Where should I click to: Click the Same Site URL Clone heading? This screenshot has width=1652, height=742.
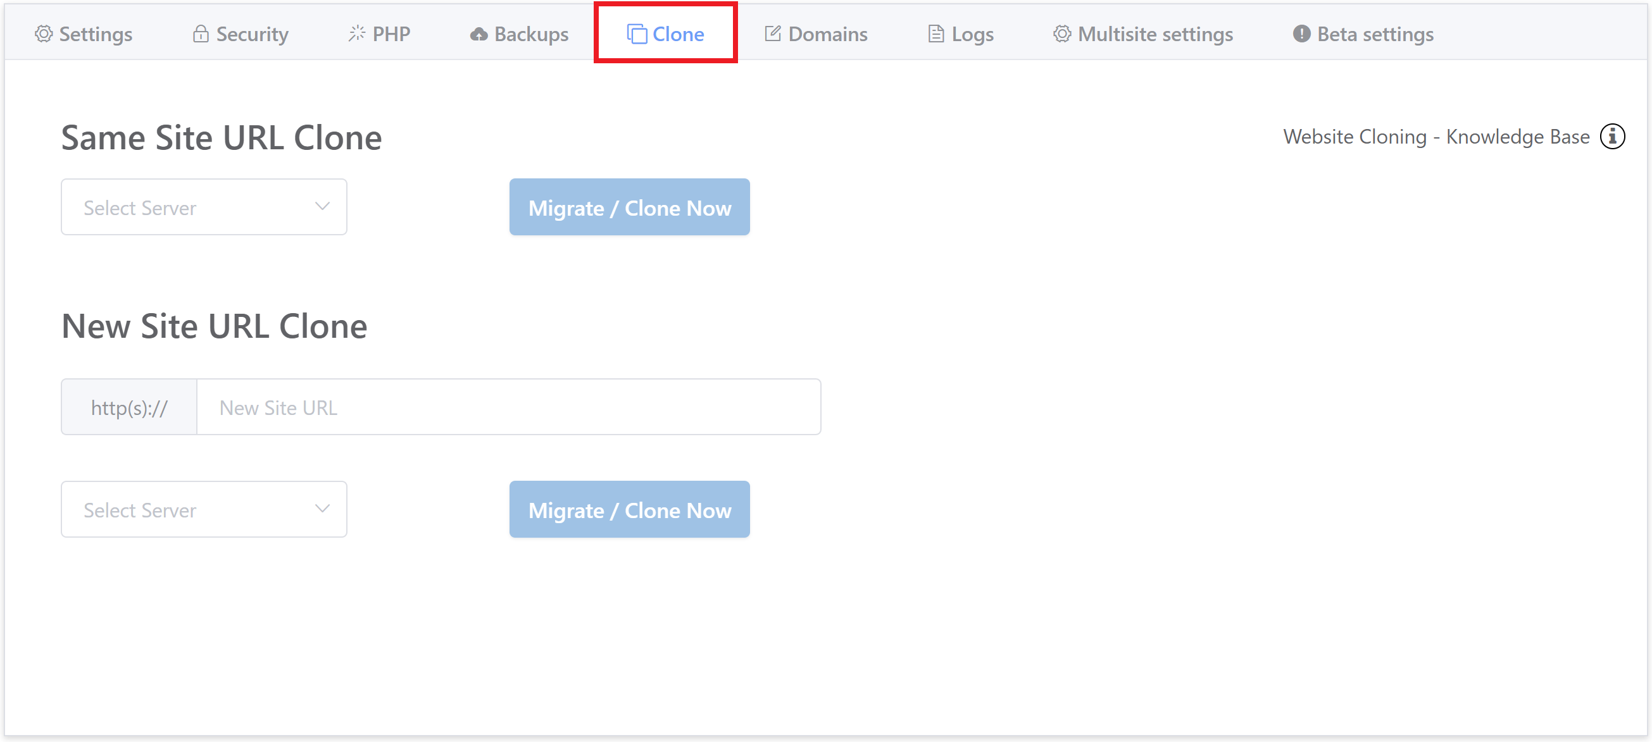click(x=222, y=137)
